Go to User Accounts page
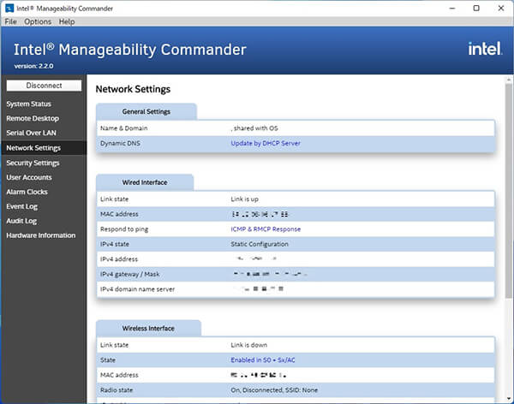514x404 pixels. click(29, 177)
